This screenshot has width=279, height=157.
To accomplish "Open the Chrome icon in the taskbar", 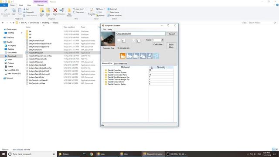I will point(91,154).
